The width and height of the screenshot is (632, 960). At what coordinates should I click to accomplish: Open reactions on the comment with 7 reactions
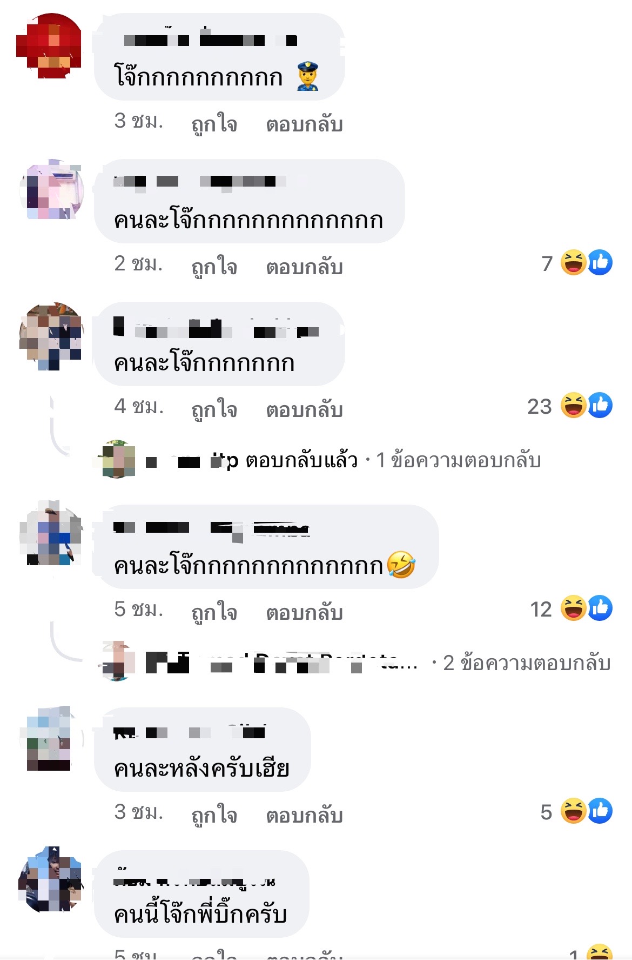(577, 263)
